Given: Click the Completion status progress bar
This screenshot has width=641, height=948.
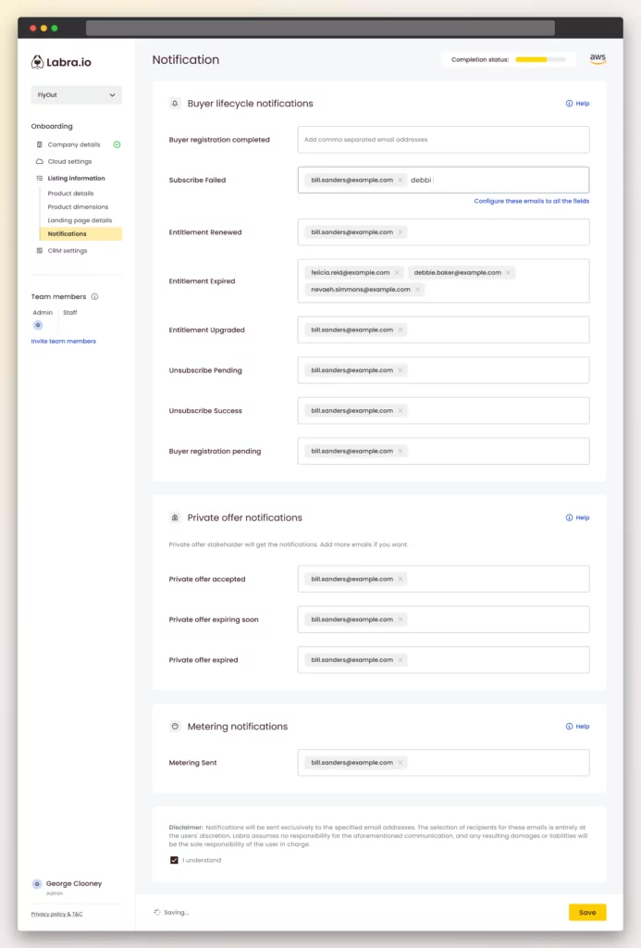Looking at the screenshot, I should (x=541, y=59).
